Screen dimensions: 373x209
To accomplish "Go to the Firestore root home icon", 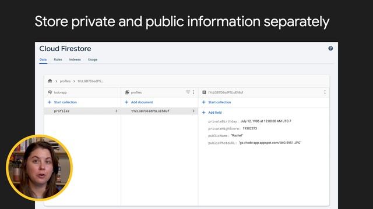I will 50,81.
